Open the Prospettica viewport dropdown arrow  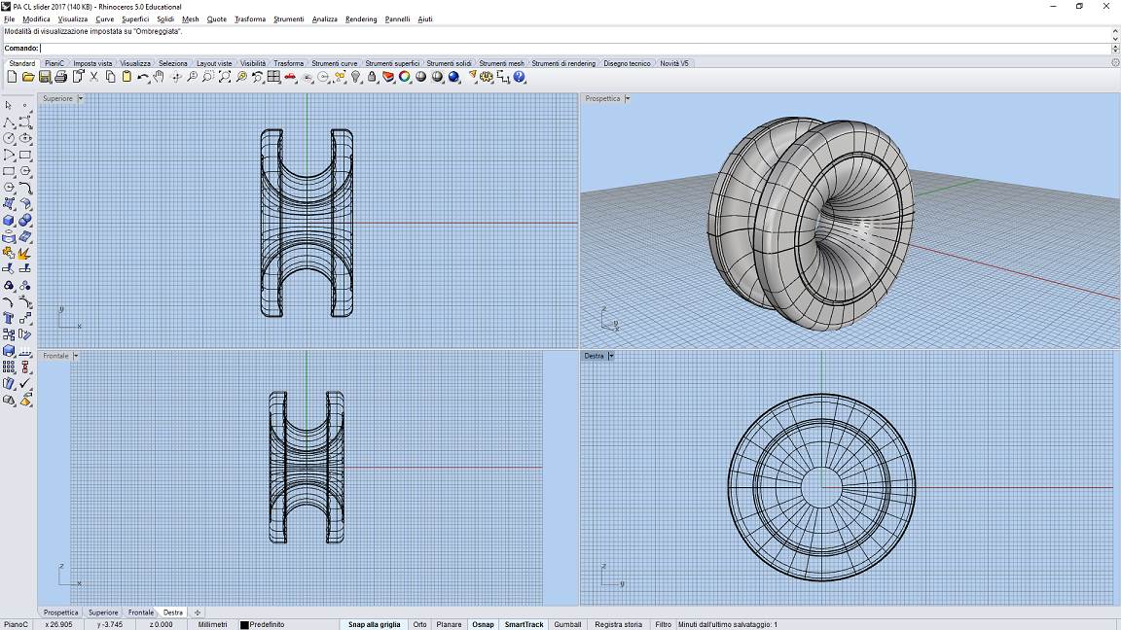click(x=628, y=98)
